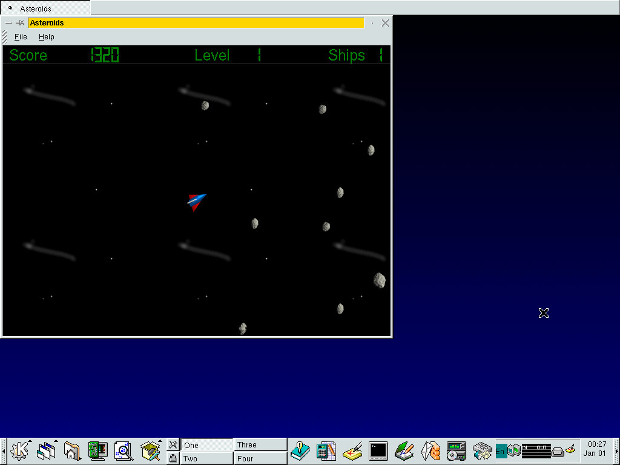Open the Help menu
This screenshot has width=620, height=465.
click(47, 37)
